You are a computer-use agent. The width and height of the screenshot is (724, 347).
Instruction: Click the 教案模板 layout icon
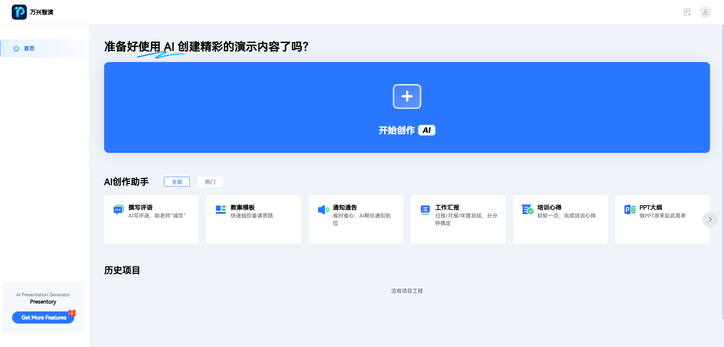[221, 209]
